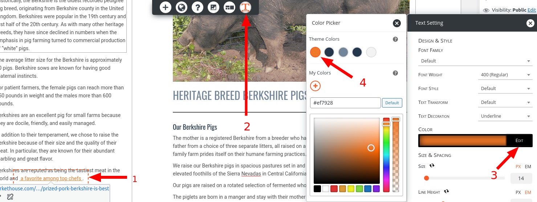Viewport: 537px width, 202px height.
Task: Select the layout grid icon in toolbar
Action: tap(229, 7)
